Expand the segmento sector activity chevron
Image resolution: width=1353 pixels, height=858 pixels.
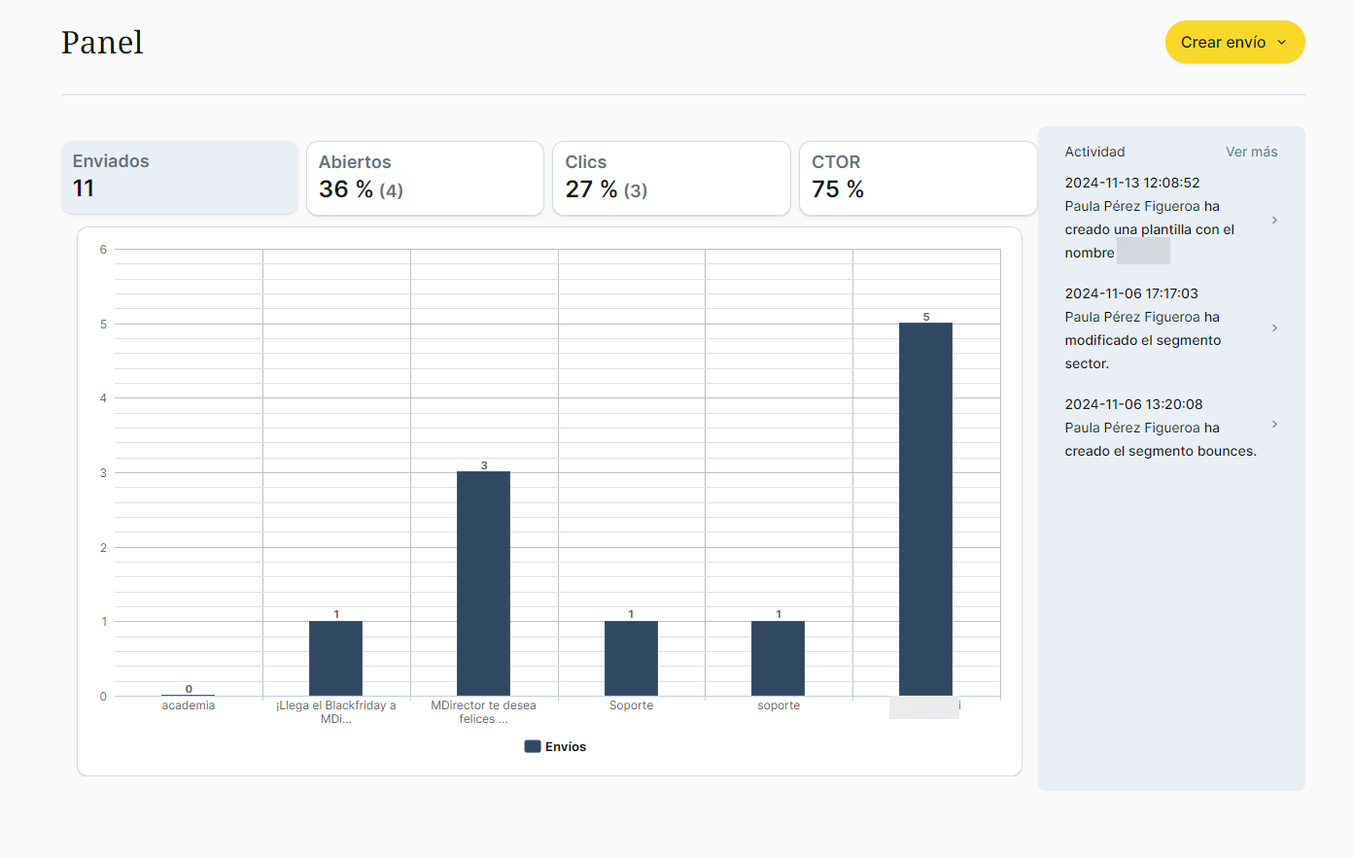coord(1274,328)
